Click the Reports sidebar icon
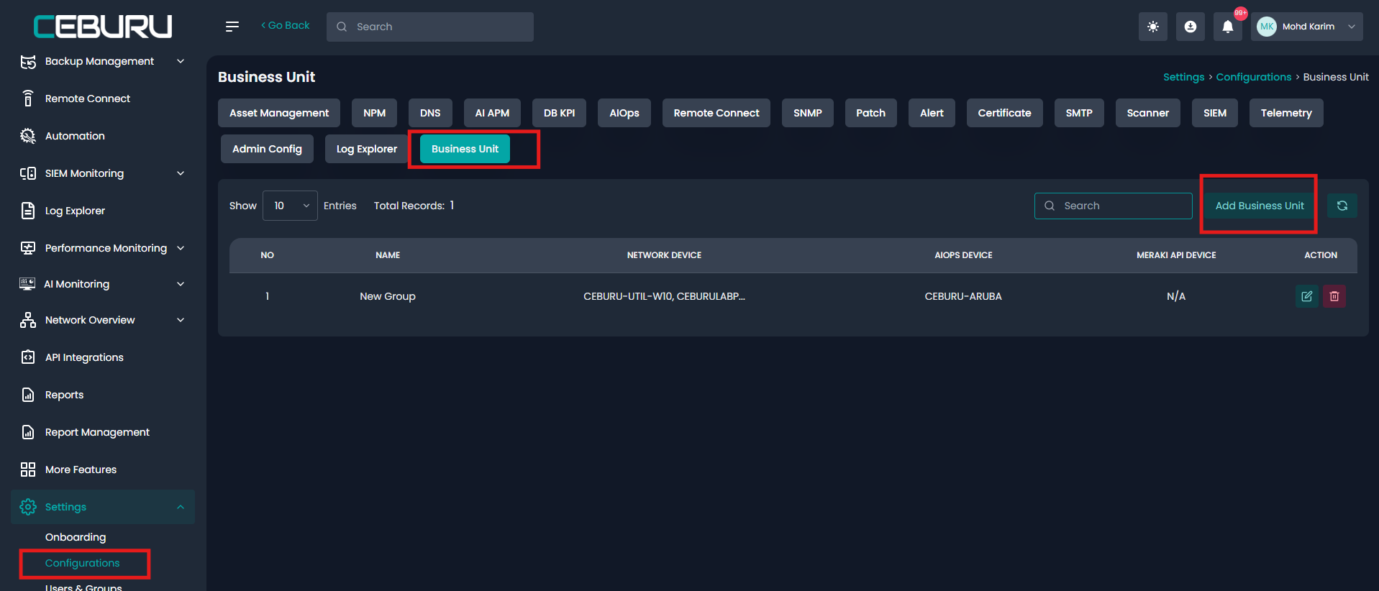This screenshot has height=591, width=1379. (28, 395)
